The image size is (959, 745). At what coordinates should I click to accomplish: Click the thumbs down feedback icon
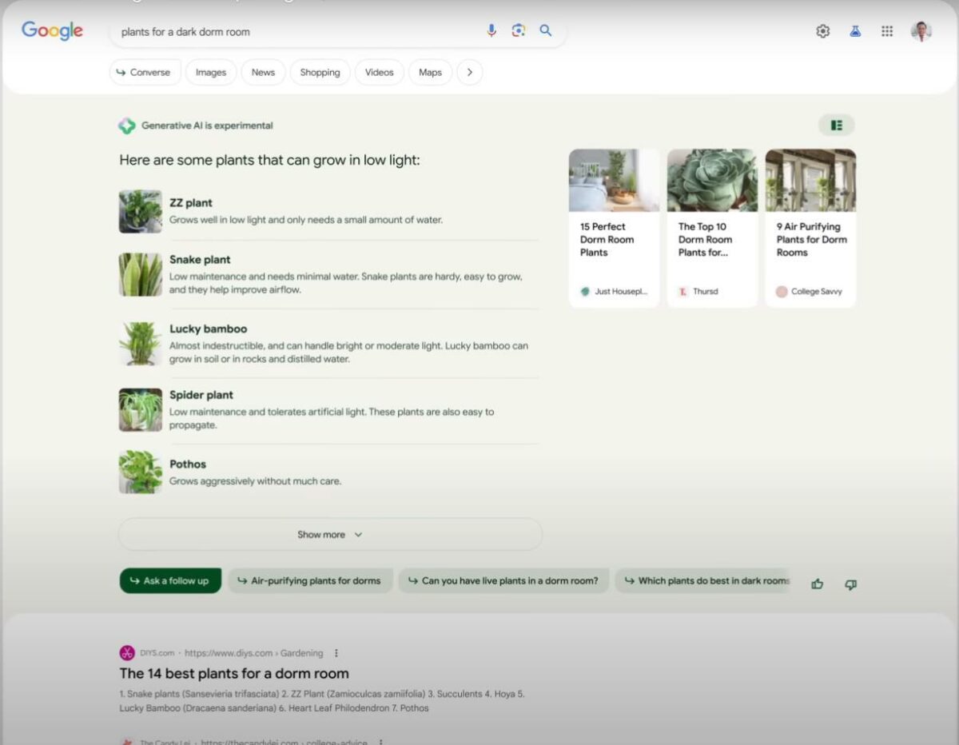[850, 584]
